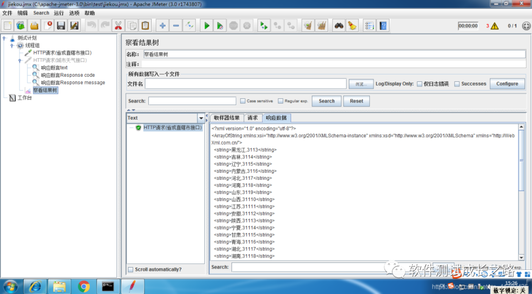Image resolution: width=532 pixels, height=294 pixels.
Task: Open Internet Explorer from the taskbar
Action: [35, 287]
